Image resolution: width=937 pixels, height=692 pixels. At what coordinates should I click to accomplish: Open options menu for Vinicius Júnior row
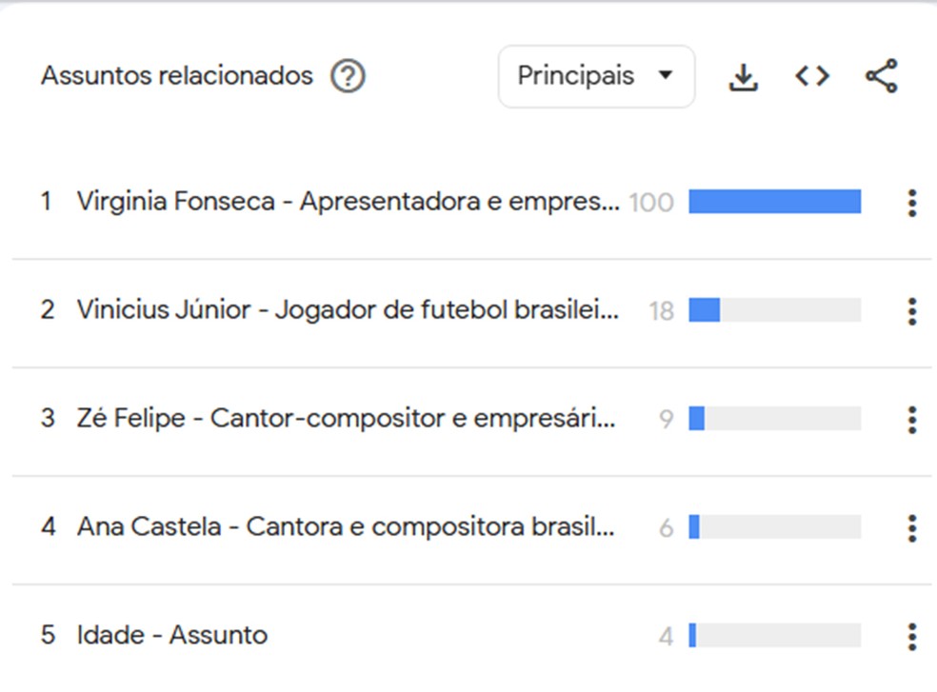pyautogui.click(x=910, y=309)
